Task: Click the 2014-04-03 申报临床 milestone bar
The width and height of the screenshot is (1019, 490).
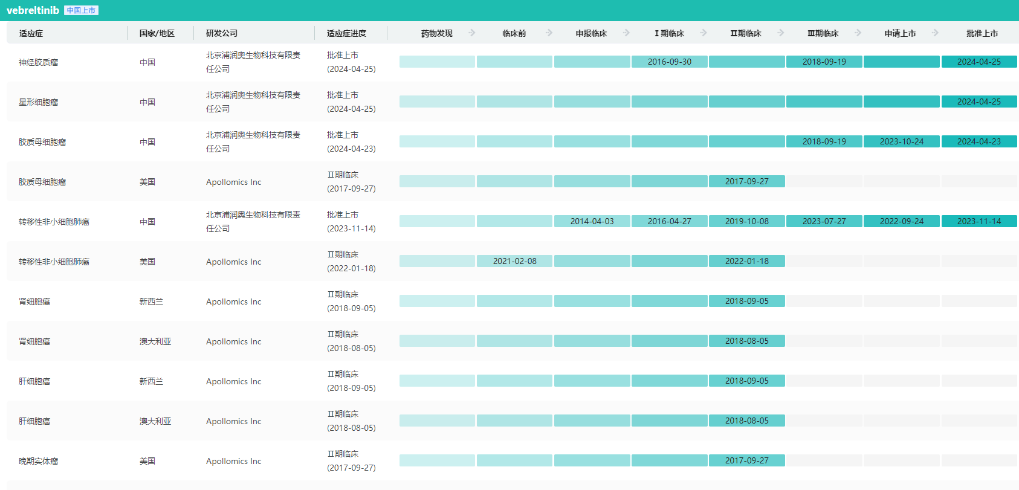Action: tap(592, 221)
